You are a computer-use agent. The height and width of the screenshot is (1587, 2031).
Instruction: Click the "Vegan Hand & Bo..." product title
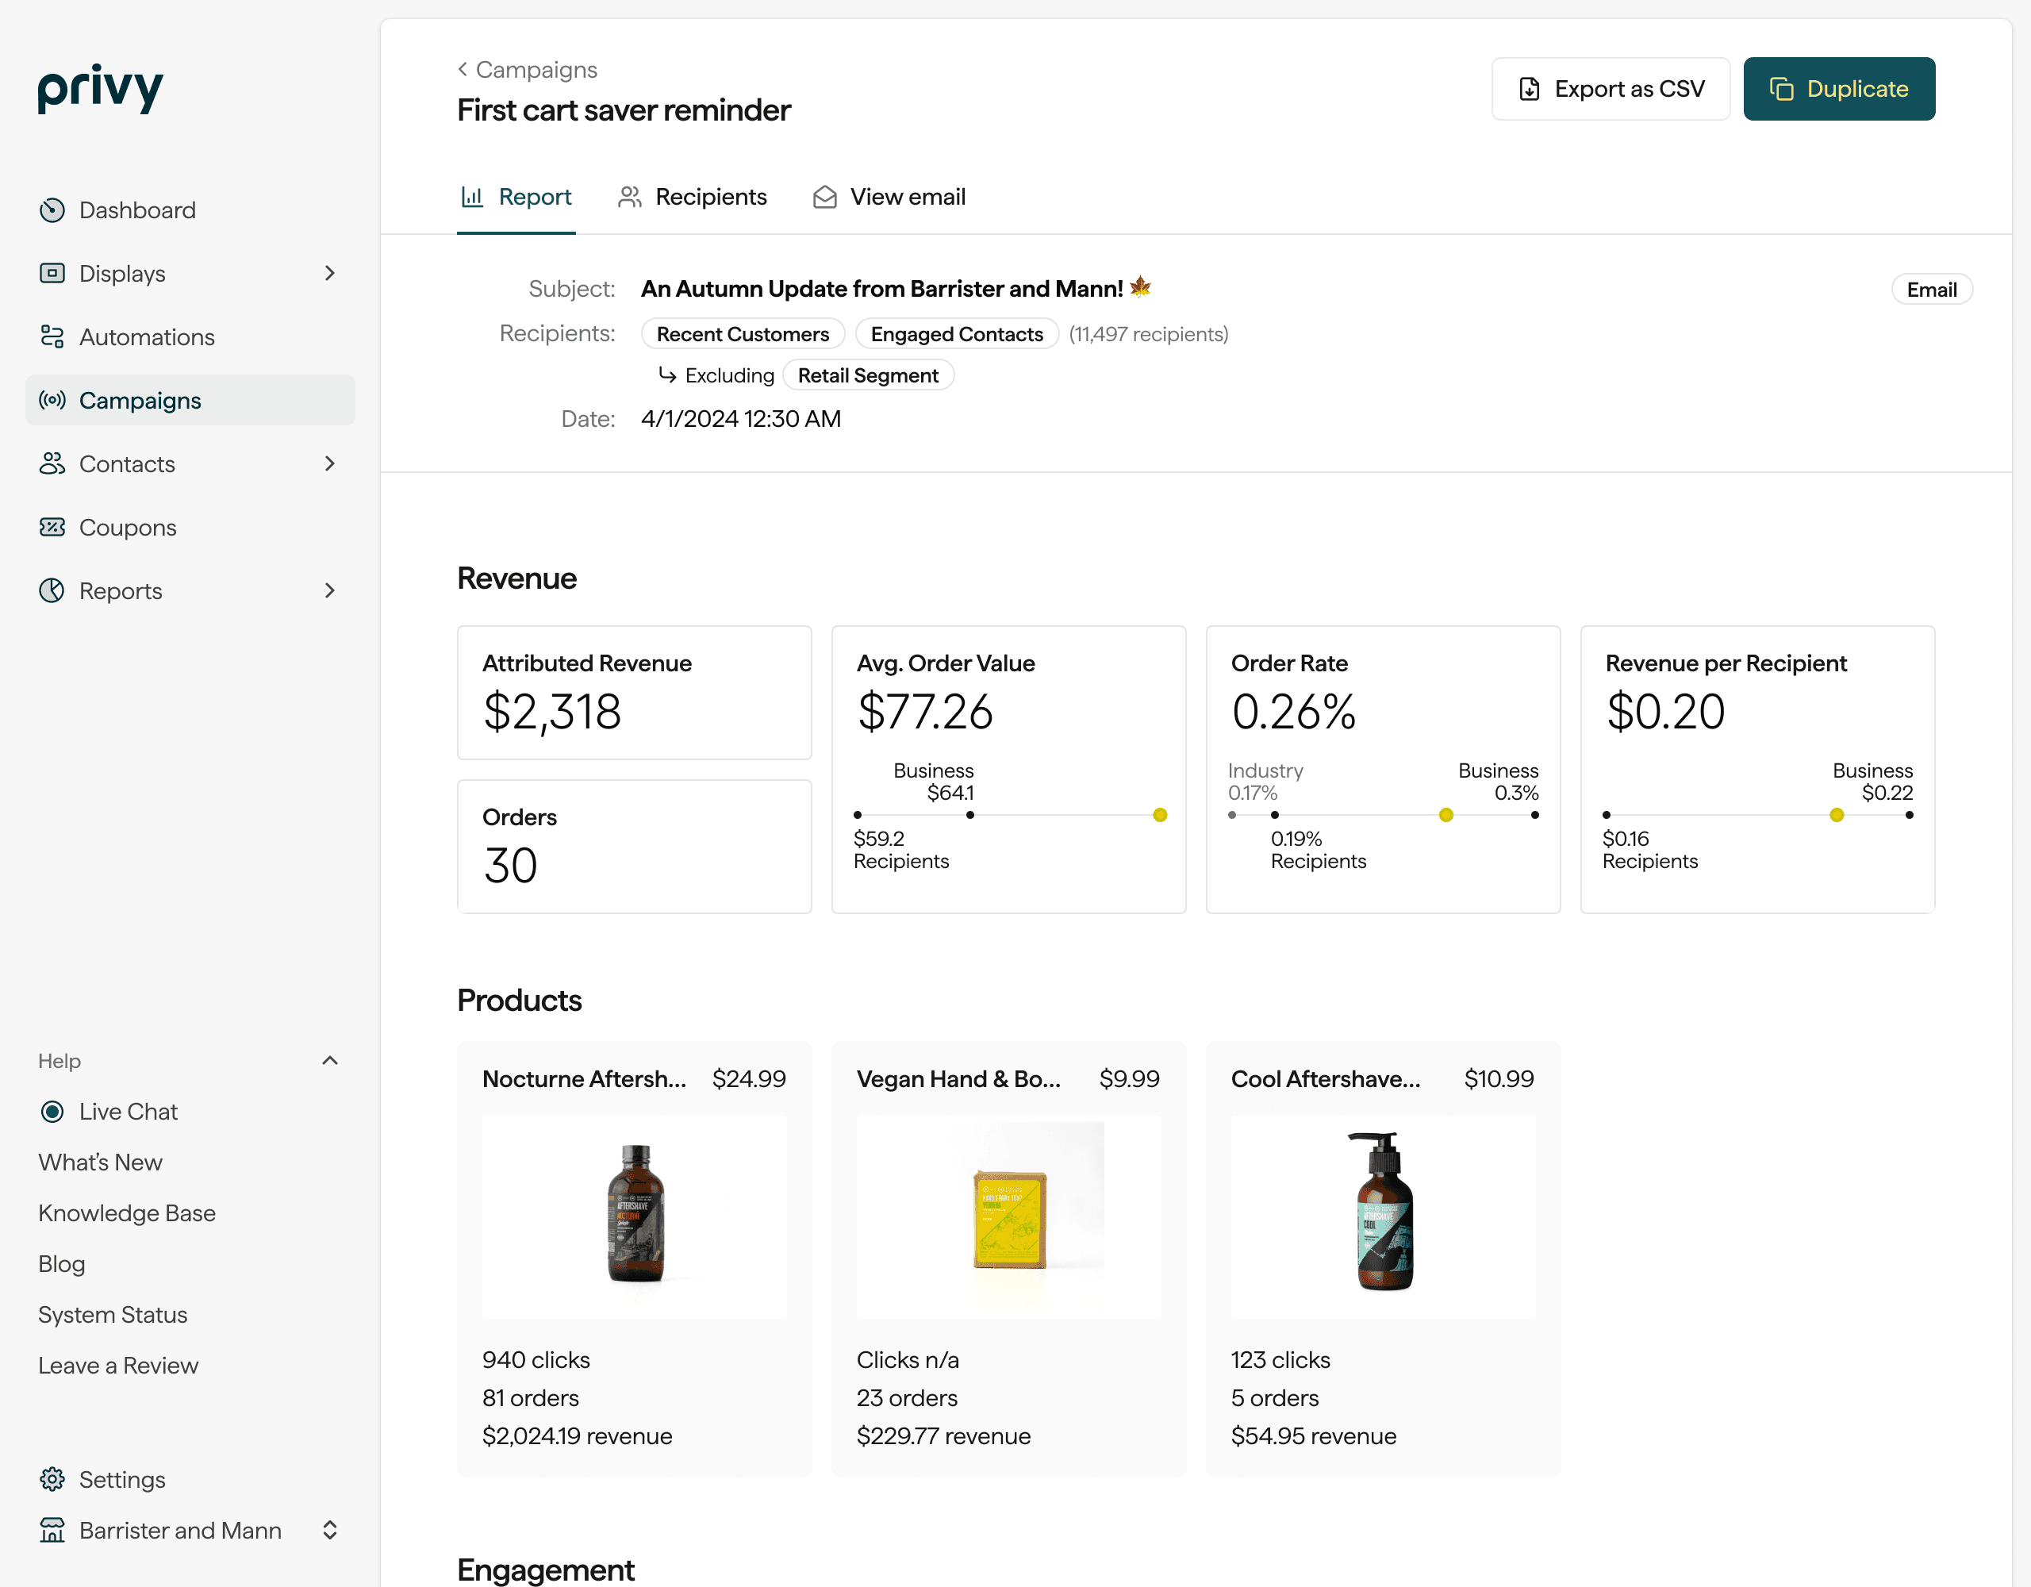(958, 1078)
